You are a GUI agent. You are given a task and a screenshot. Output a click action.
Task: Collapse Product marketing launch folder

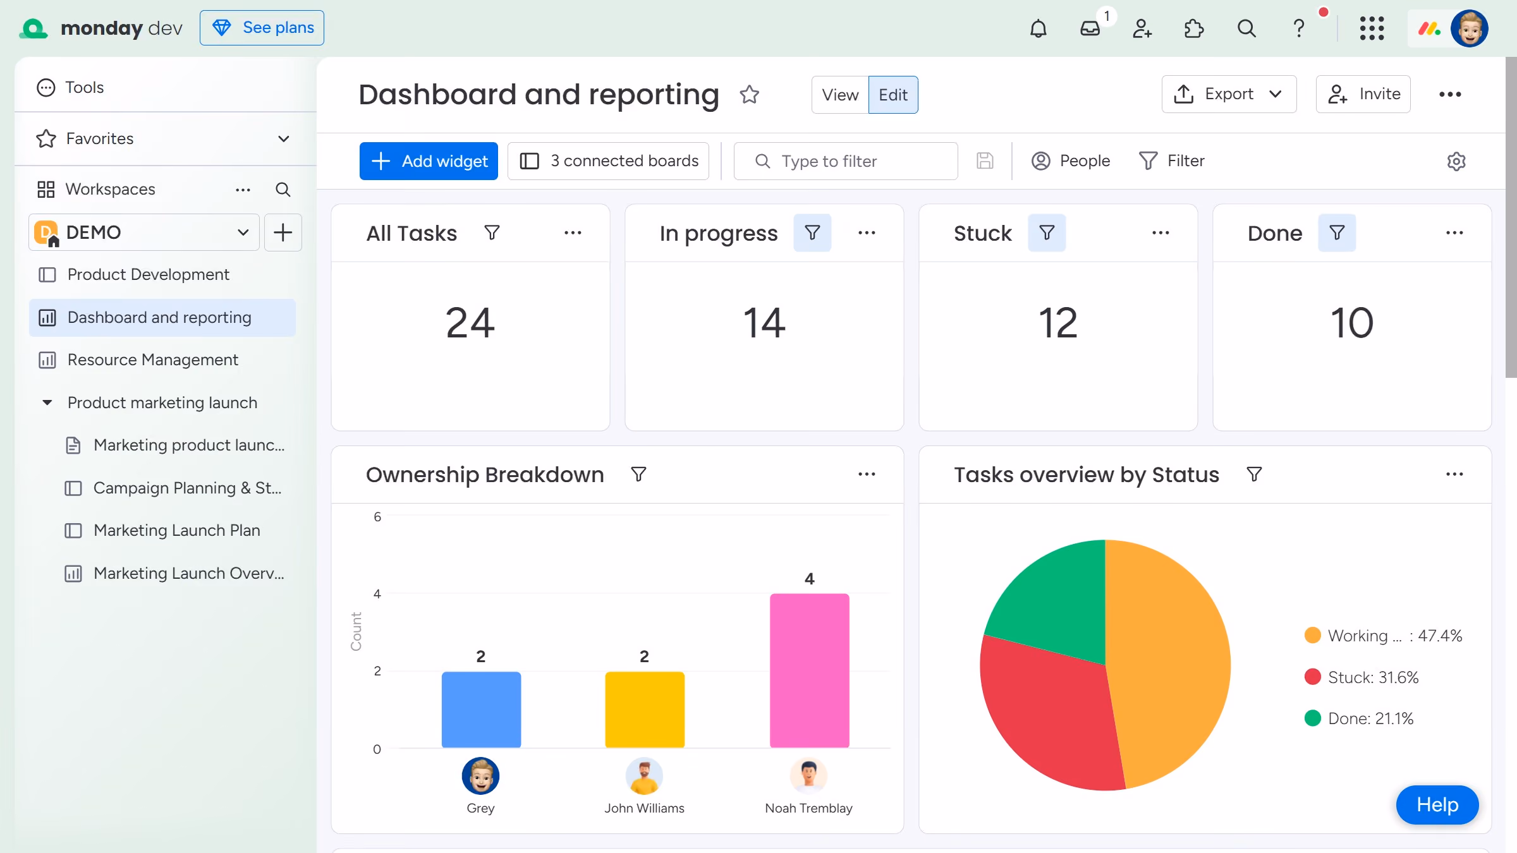[47, 402]
